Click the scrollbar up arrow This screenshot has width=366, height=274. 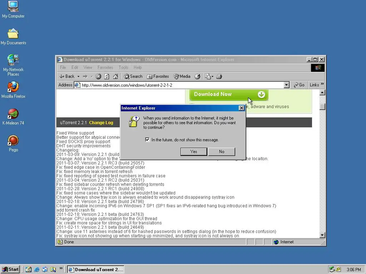[x=322, y=92]
